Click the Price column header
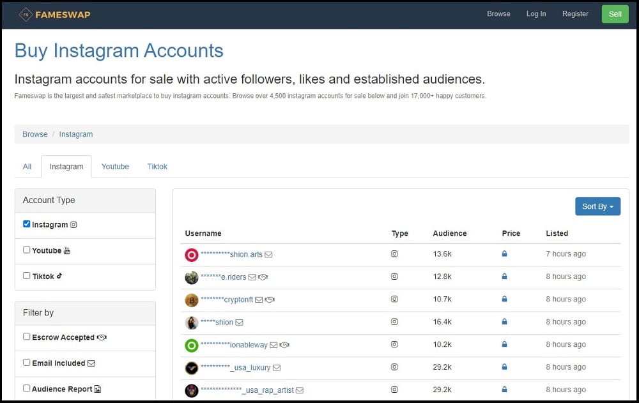The height and width of the screenshot is (403, 639). (x=511, y=234)
